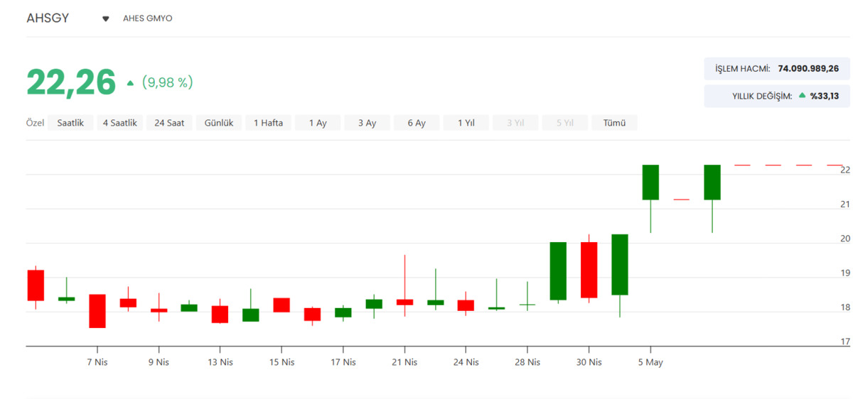Click the Yıllık Değişim info box
This screenshot has height=399, width=853.
pos(777,96)
